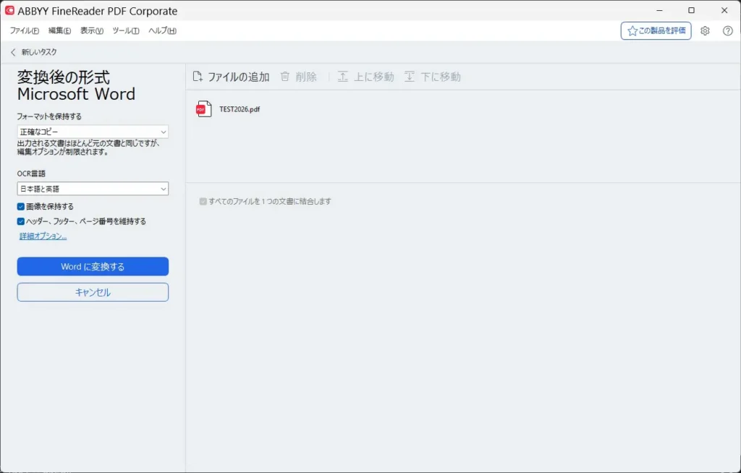Click the ファイルの追加 add file icon
741x473 pixels.
198,77
